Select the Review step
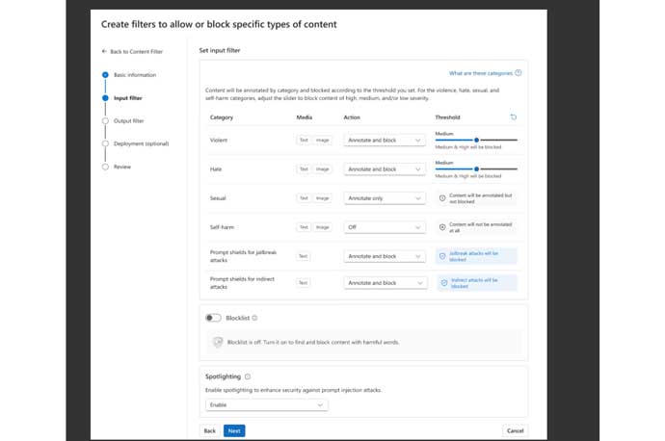 tap(121, 167)
